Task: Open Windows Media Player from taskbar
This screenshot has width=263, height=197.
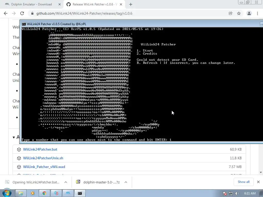Action: click(x=33, y=193)
